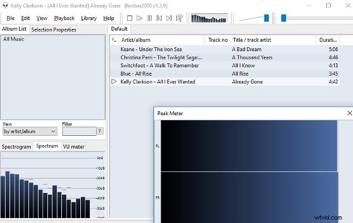The width and height of the screenshot is (353, 223).
Task: Click the foobar2000 alien app icon
Action: (x=5, y=6)
